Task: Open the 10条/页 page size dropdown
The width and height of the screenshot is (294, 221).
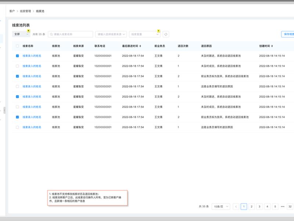Action: click(x=221, y=207)
